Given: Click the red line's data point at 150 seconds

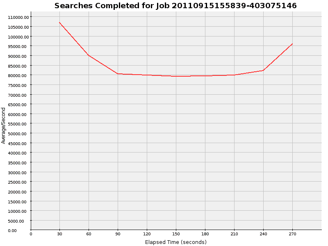Looking at the screenshot, I should pyautogui.click(x=176, y=76).
